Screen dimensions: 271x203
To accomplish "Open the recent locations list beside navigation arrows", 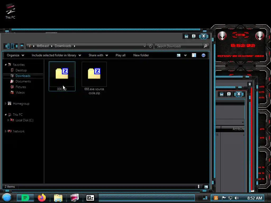I will pos(22,46).
